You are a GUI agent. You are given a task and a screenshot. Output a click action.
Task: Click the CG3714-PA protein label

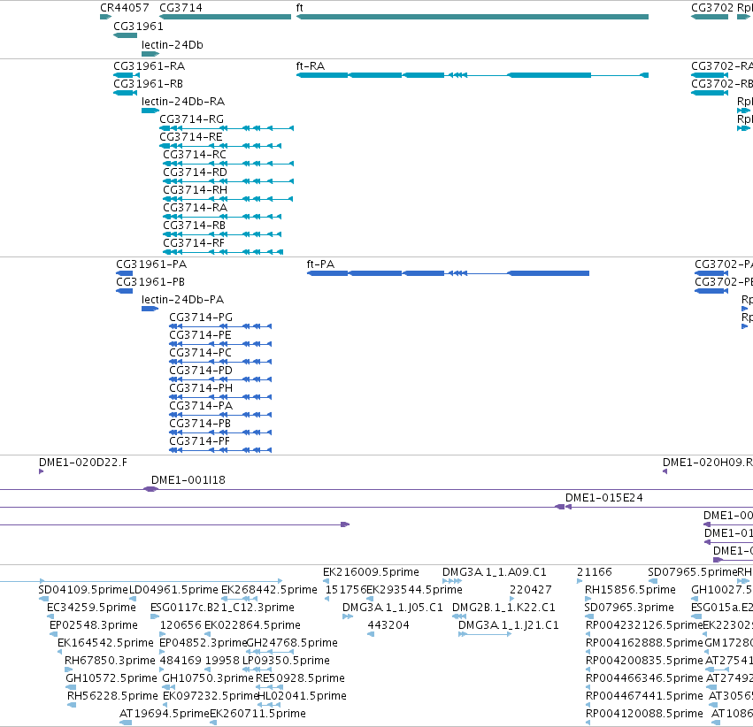[201, 407]
